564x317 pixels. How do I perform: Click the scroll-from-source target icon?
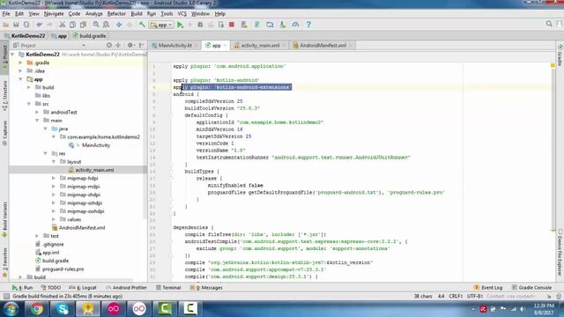109,45
